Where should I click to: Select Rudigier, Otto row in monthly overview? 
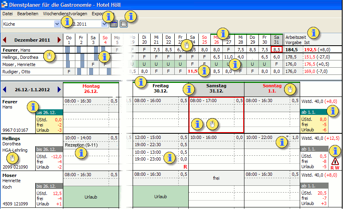coord(16,72)
